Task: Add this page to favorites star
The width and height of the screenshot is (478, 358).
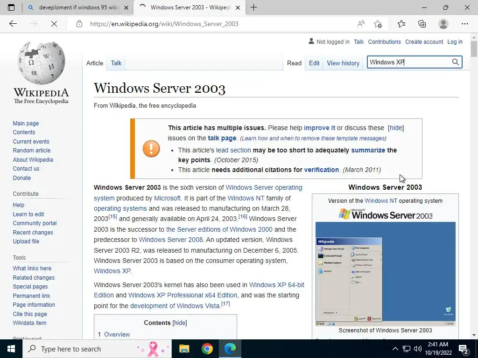Action: (378, 24)
